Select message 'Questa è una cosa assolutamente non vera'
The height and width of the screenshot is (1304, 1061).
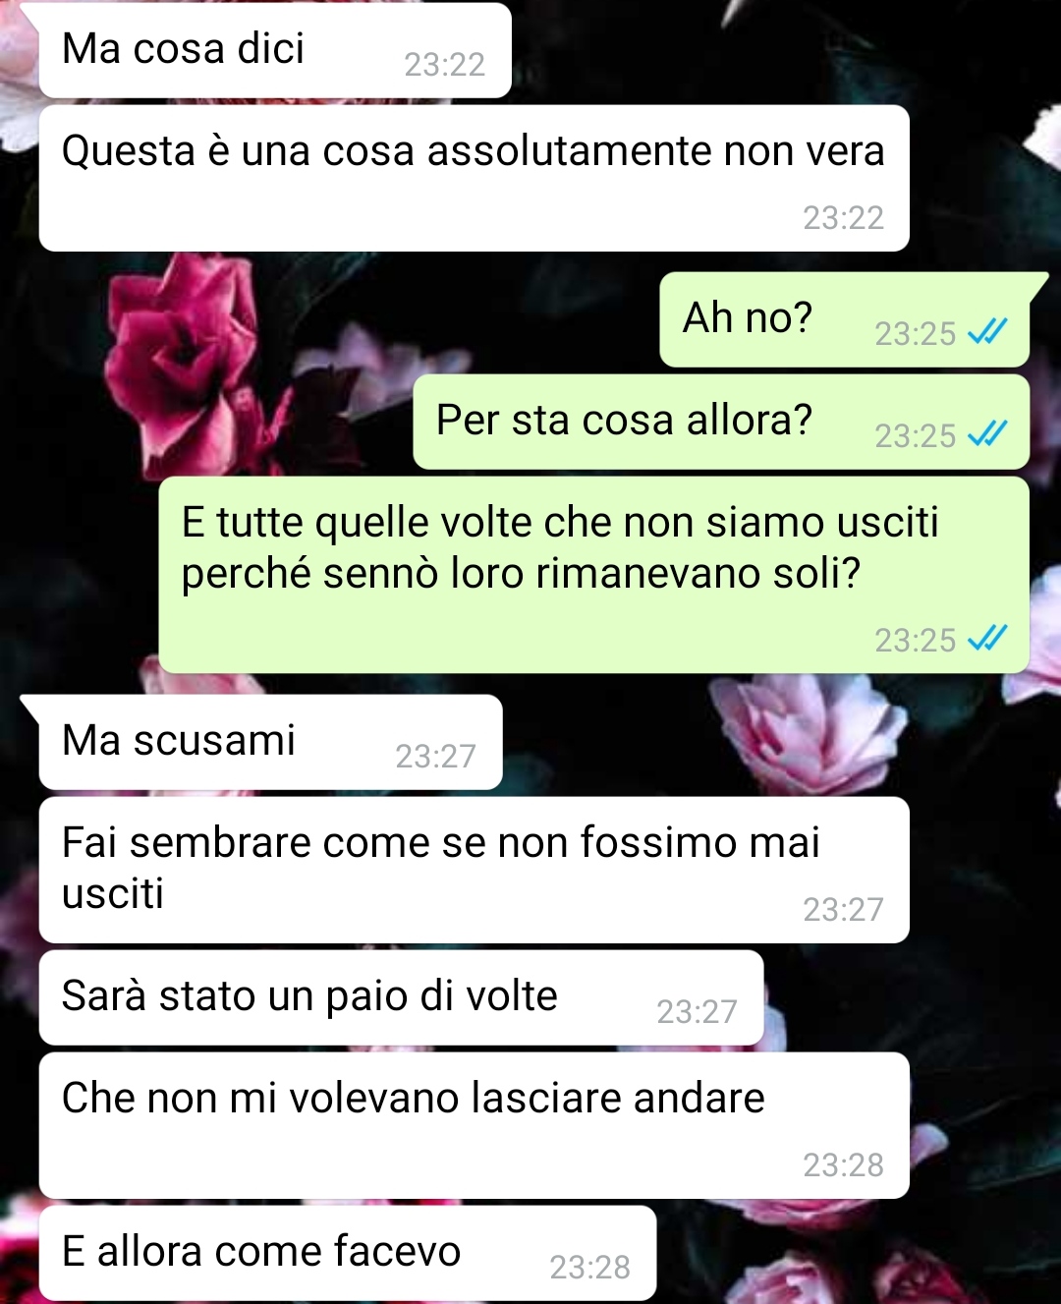tap(474, 178)
